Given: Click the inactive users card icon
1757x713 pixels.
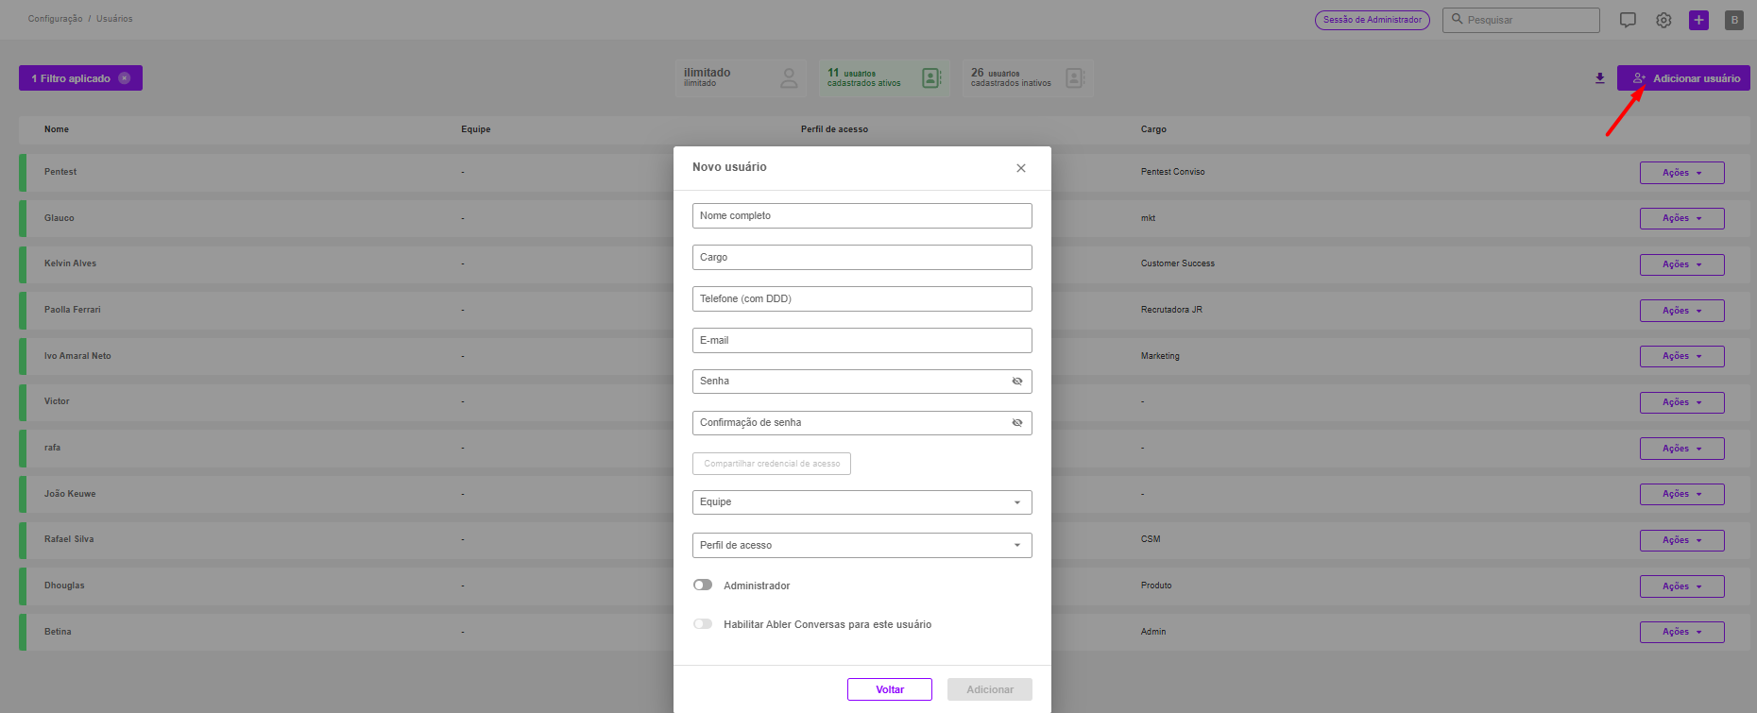Looking at the screenshot, I should pos(1075,78).
